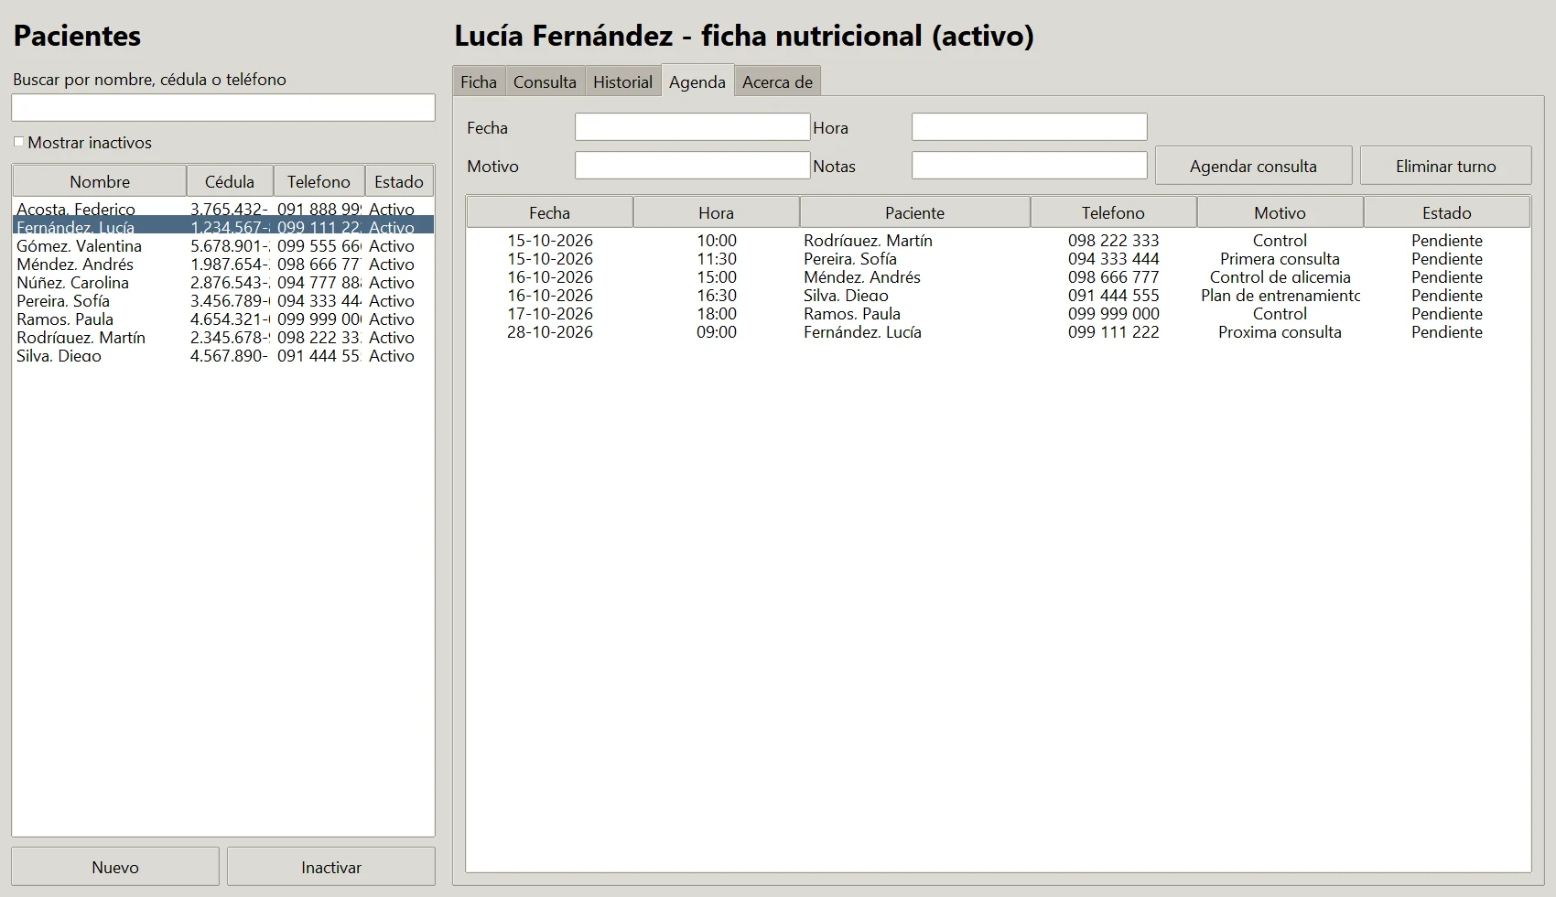Click the agenda Hora column header
Image resolution: width=1556 pixels, height=897 pixels.
pyautogui.click(x=716, y=212)
